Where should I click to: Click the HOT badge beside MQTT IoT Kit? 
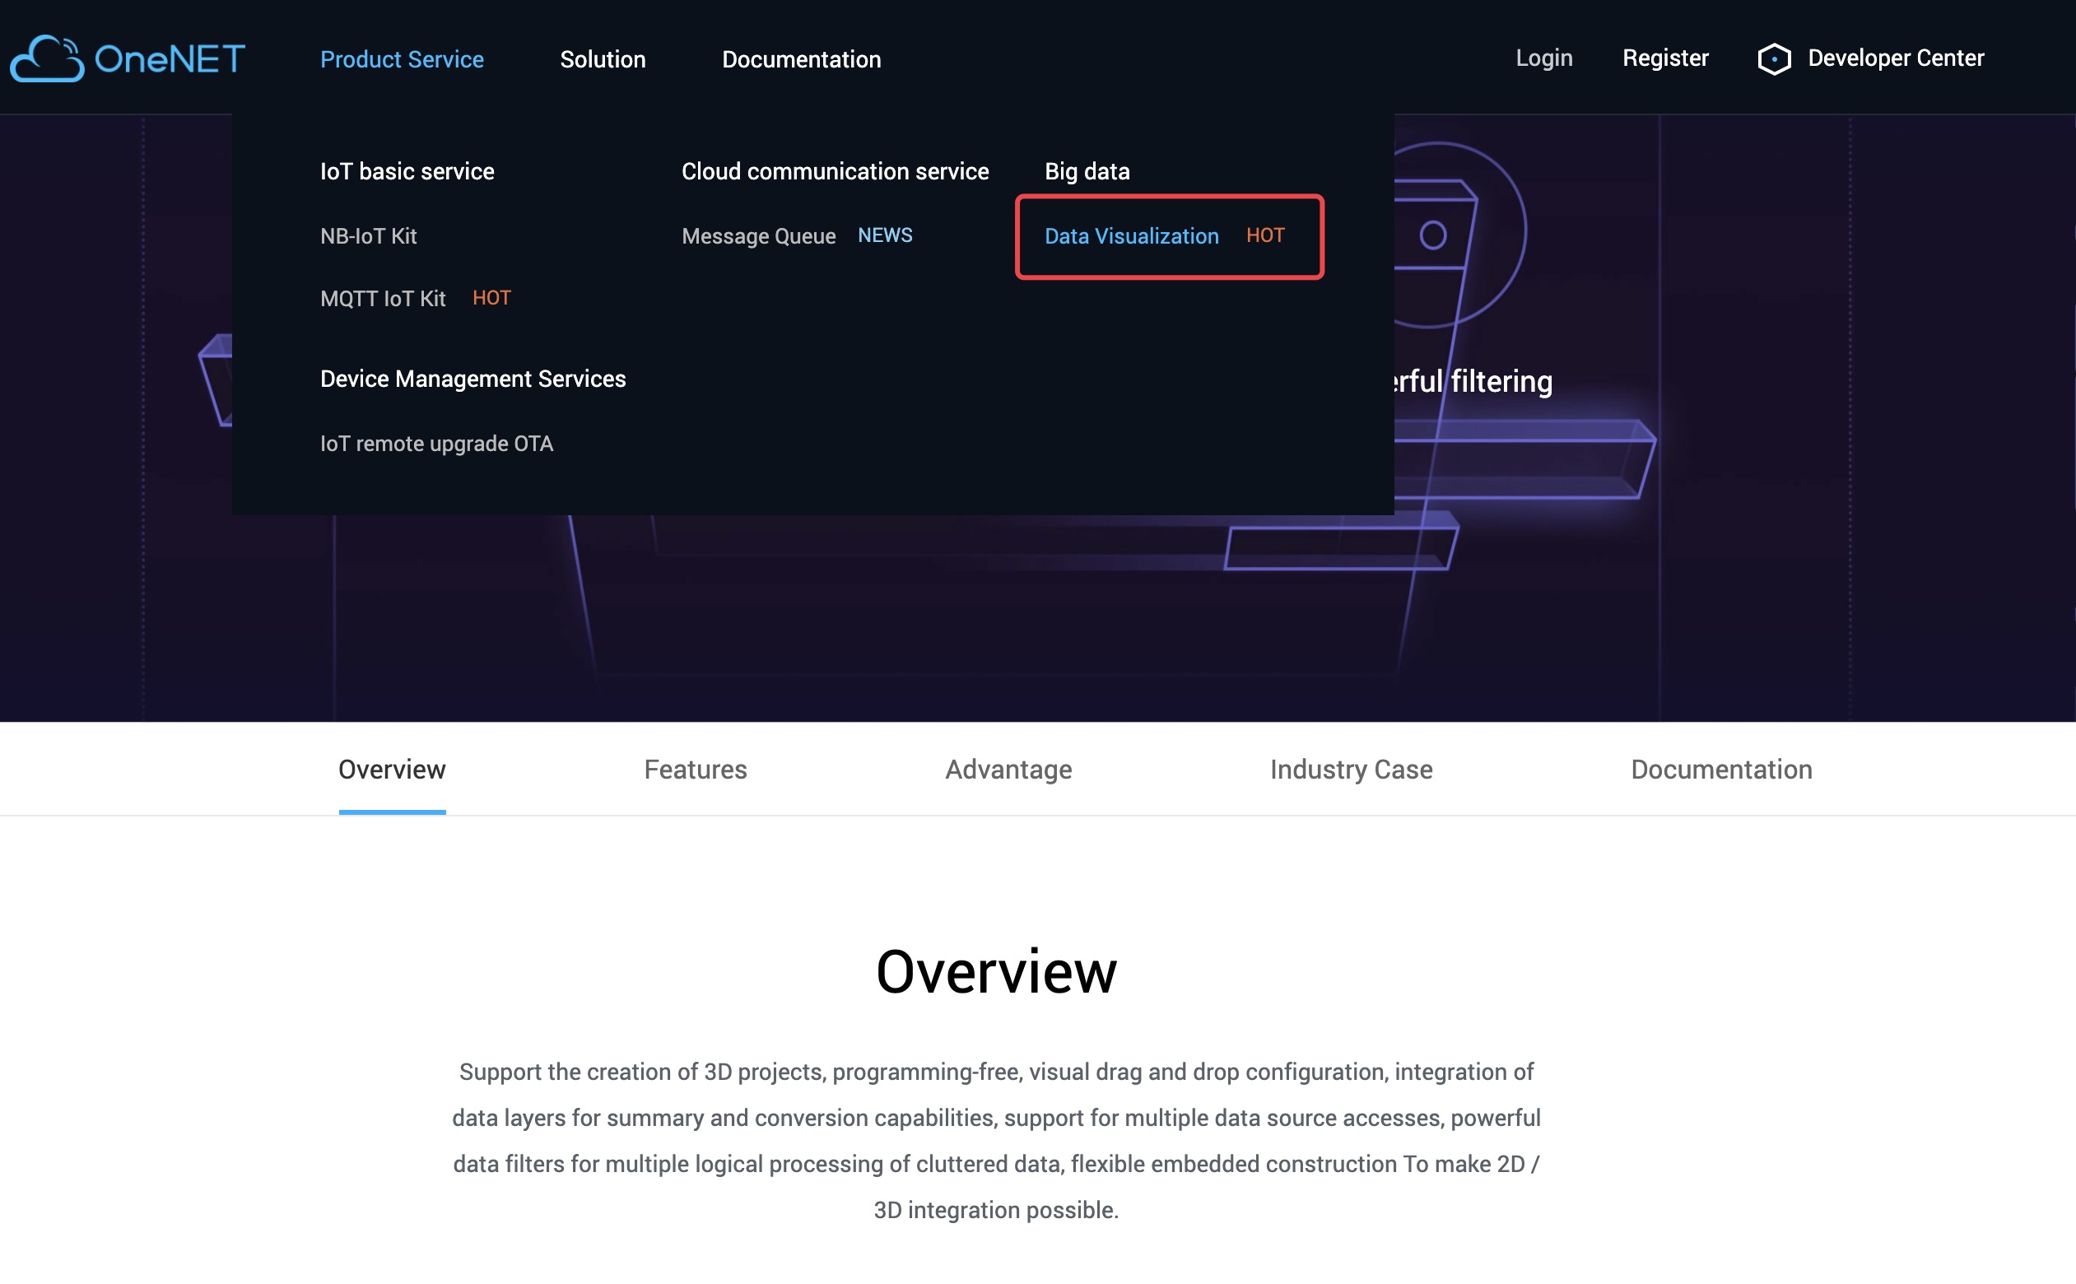click(x=491, y=297)
